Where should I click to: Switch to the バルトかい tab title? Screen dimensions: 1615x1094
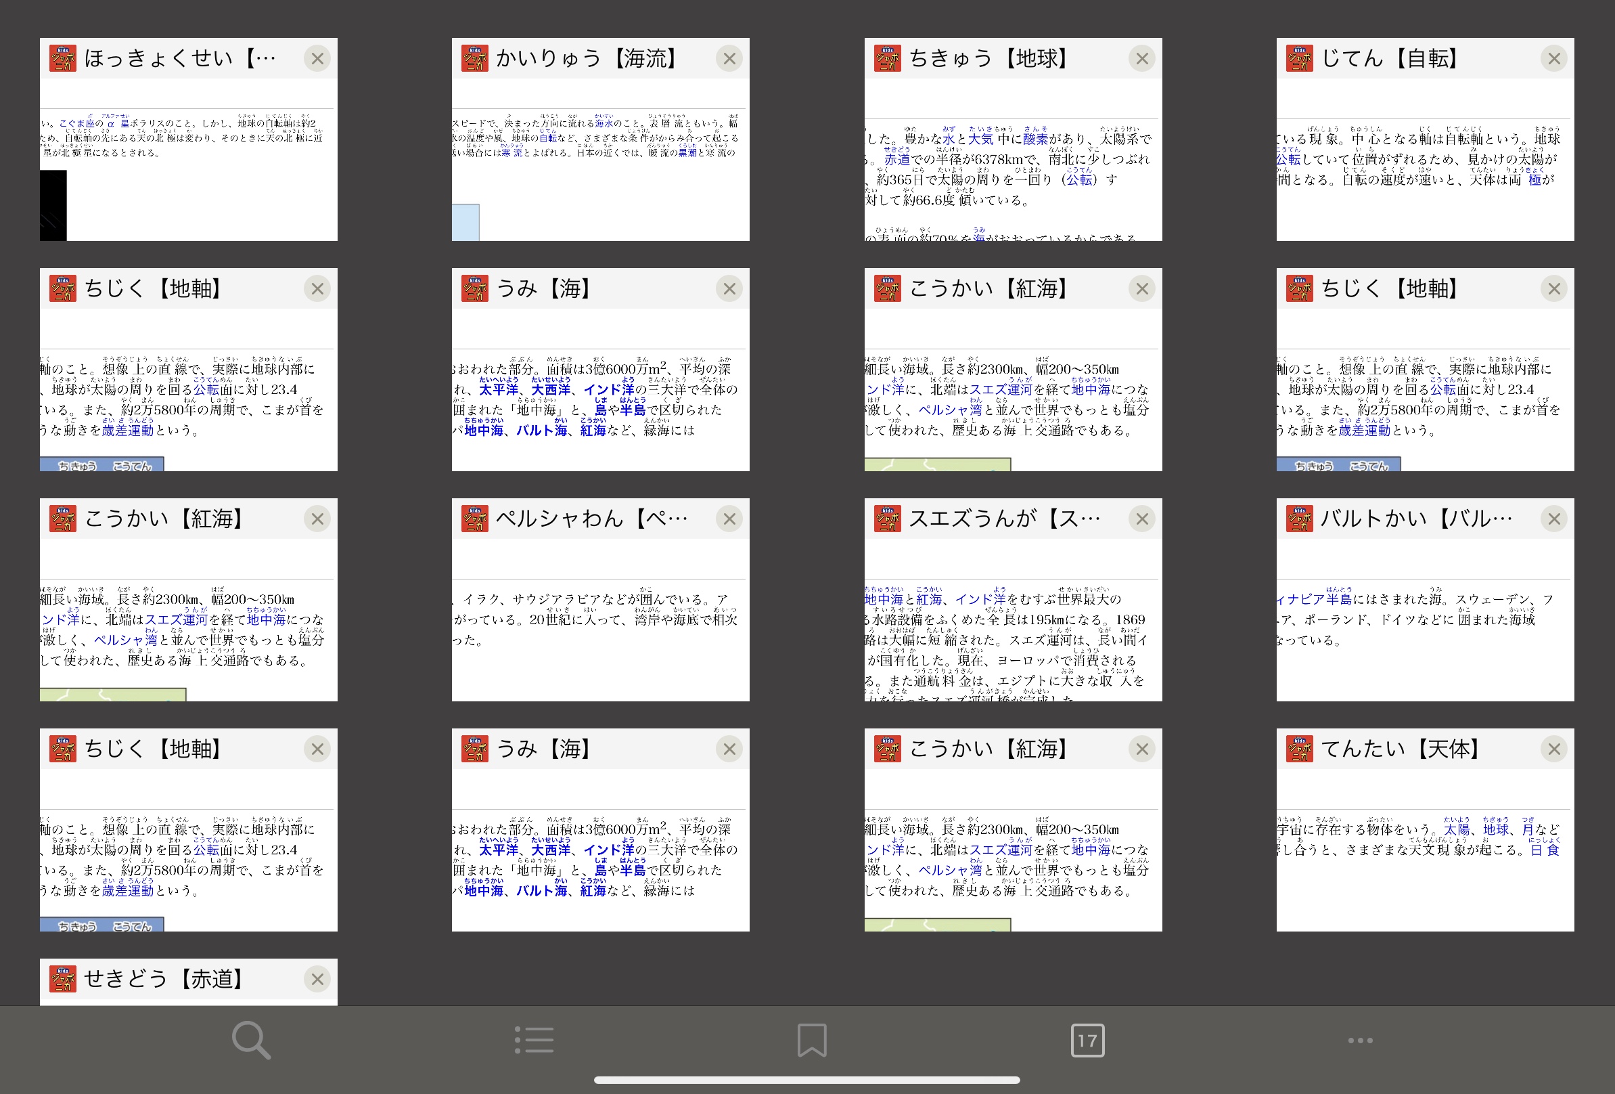pyautogui.click(x=1416, y=519)
